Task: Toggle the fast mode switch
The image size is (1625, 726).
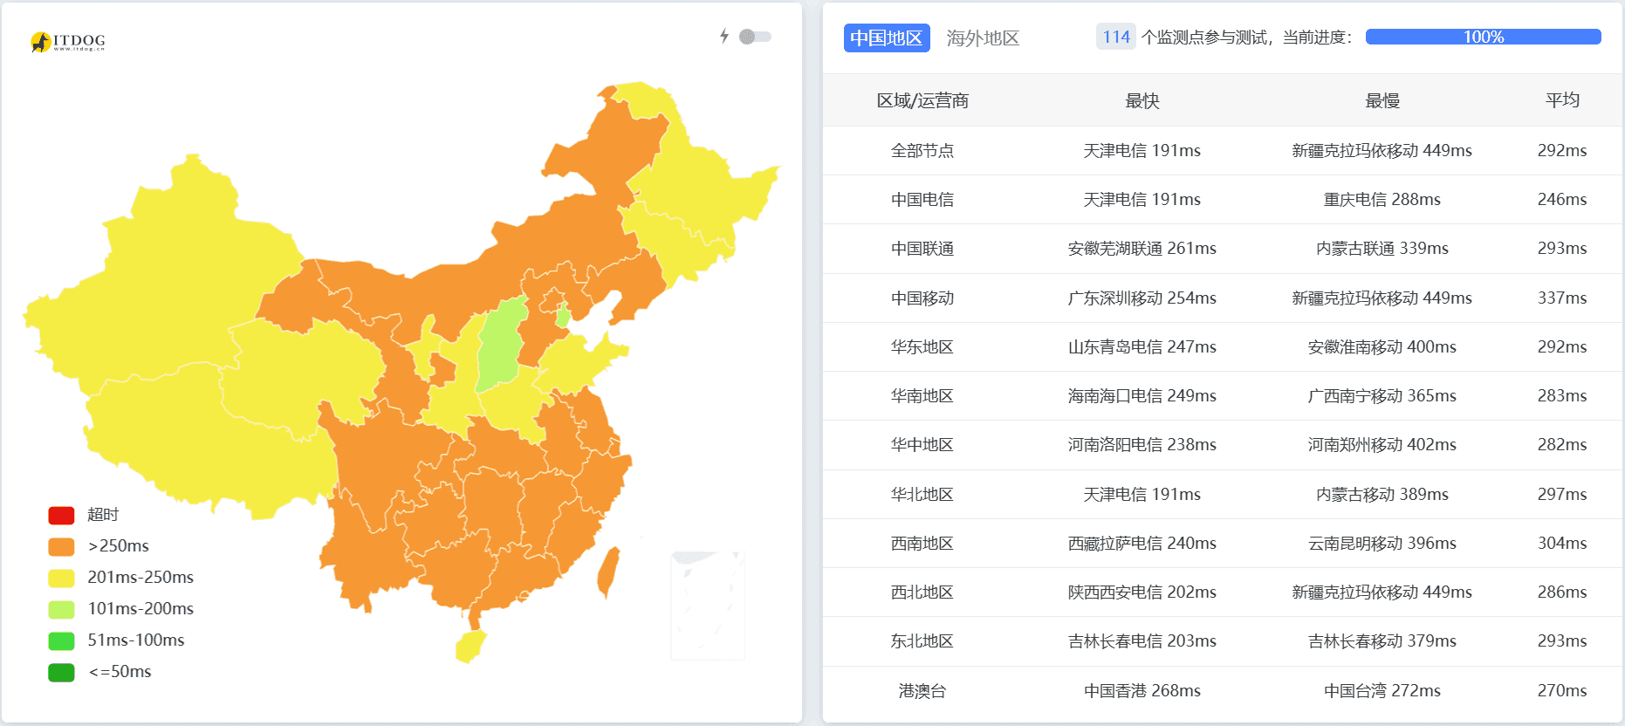Action: coord(755,37)
